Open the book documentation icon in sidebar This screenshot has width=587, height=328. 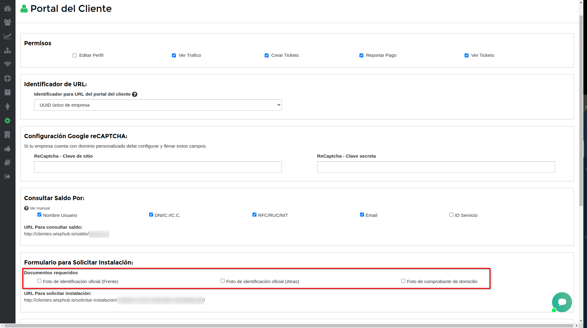8,162
